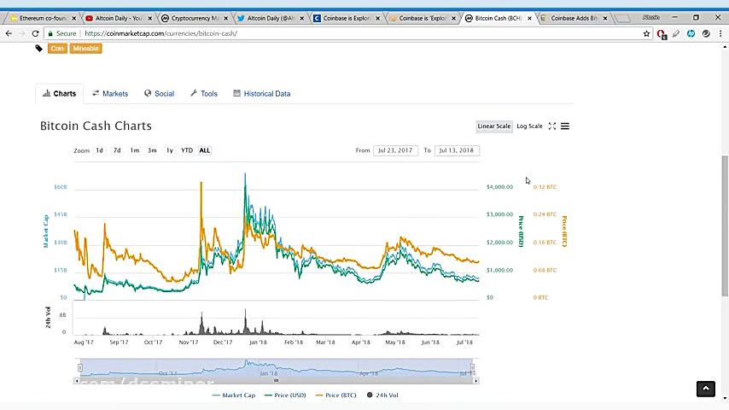This screenshot has width=729, height=410.
Task: Close the Altcoin Daily Twitter tab
Action: click(x=301, y=18)
